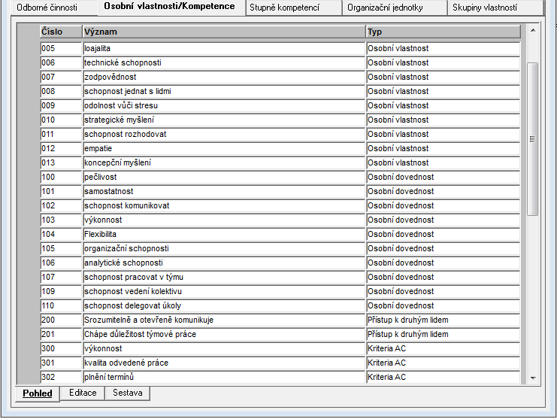Viewport: 557px width, 419px height.
Task: Select the cell "schopnost rozhodovat"
Action: [x=224, y=134]
